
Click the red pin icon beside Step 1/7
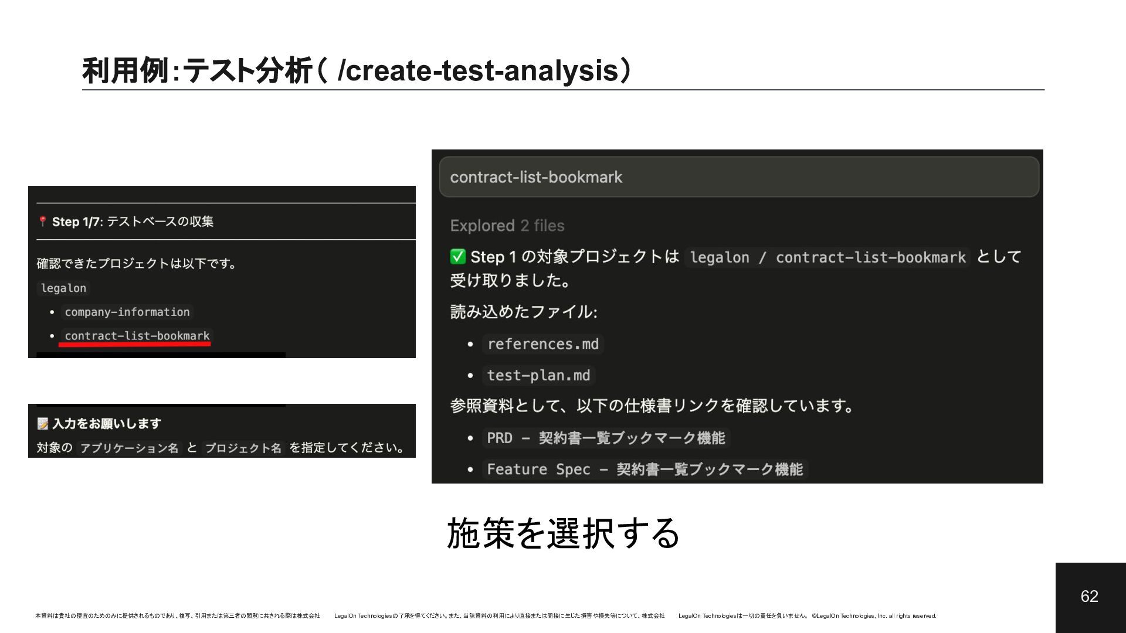[42, 222]
